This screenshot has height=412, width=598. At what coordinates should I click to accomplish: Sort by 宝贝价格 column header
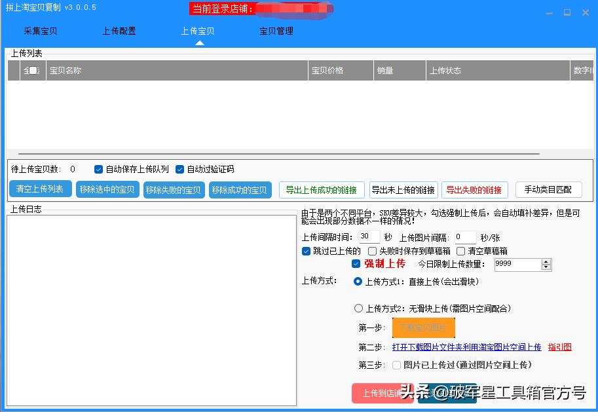341,71
